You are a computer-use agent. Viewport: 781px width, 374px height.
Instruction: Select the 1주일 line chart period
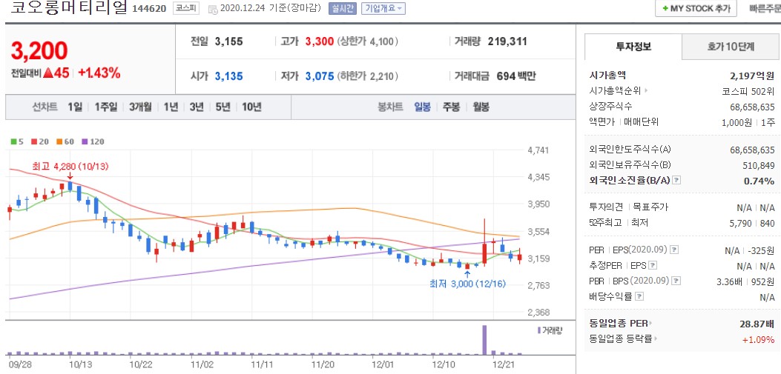click(x=105, y=107)
